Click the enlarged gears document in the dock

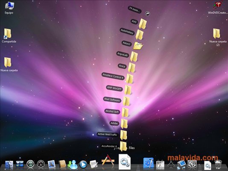point(125,162)
